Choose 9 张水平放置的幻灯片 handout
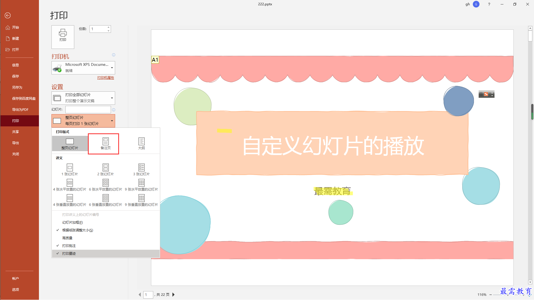The image size is (534, 300). [142, 185]
